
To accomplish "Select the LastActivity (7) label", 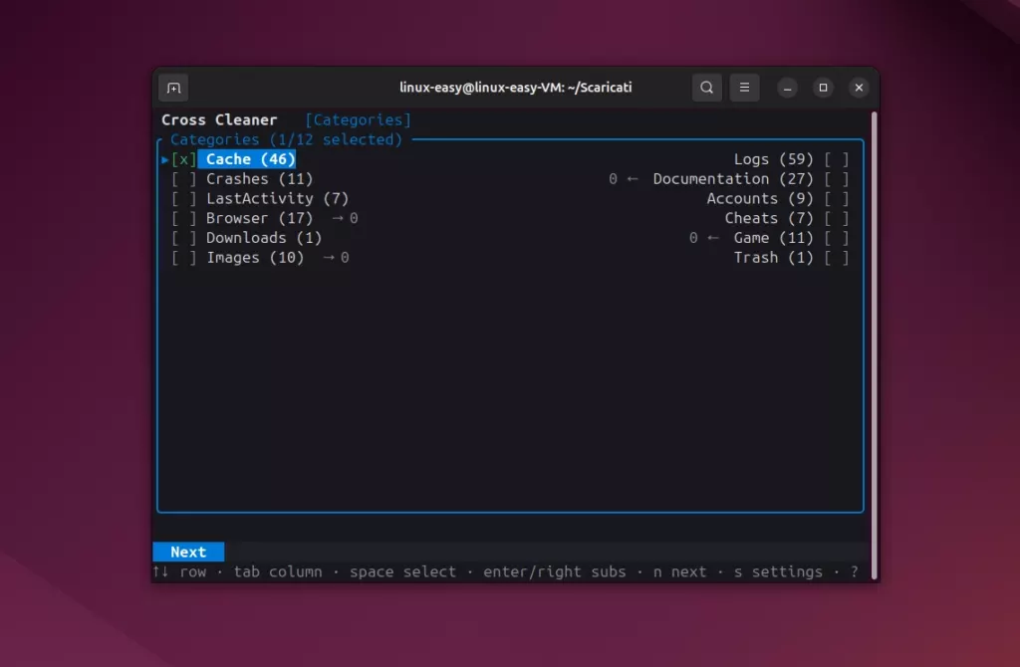I will tap(278, 198).
